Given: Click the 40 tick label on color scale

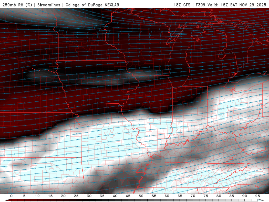Looking at the screenshot, I should tap(115, 196).
